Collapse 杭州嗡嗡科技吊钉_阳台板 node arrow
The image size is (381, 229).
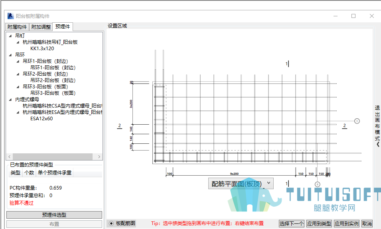18,42
